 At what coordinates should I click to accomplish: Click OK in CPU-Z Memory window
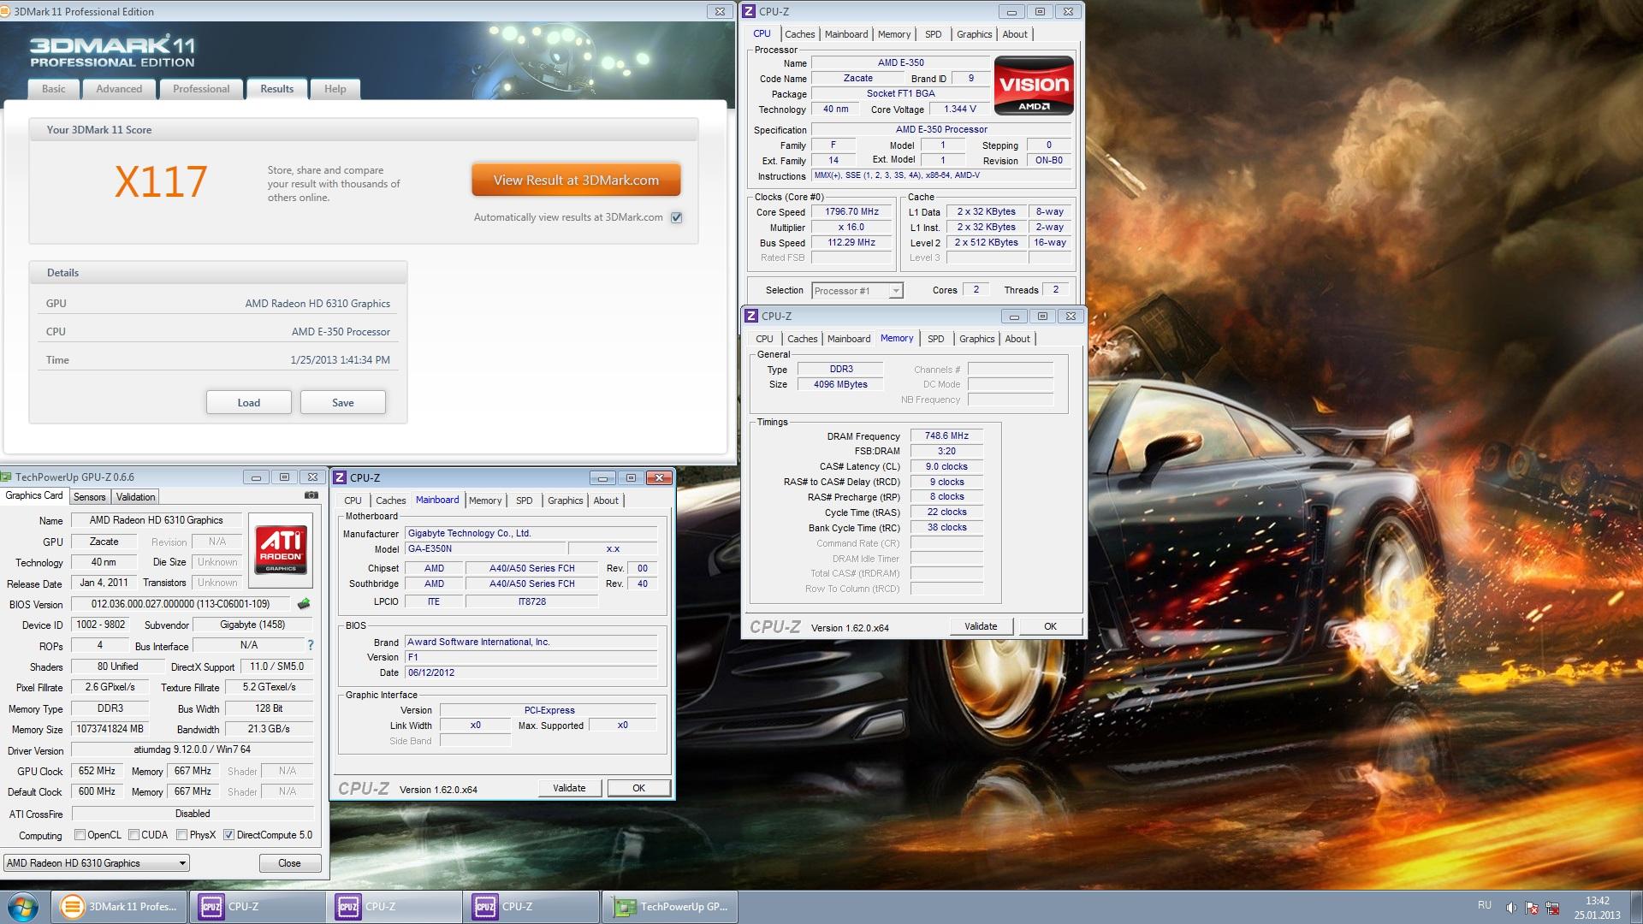tap(1050, 626)
